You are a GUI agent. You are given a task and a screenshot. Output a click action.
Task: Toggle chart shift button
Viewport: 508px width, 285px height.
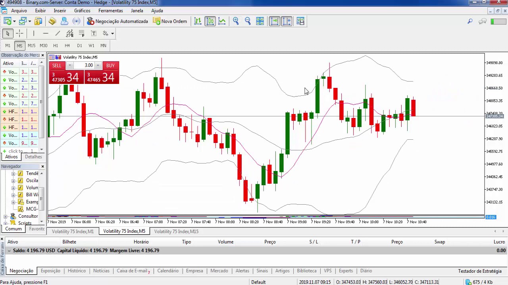[287, 21]
